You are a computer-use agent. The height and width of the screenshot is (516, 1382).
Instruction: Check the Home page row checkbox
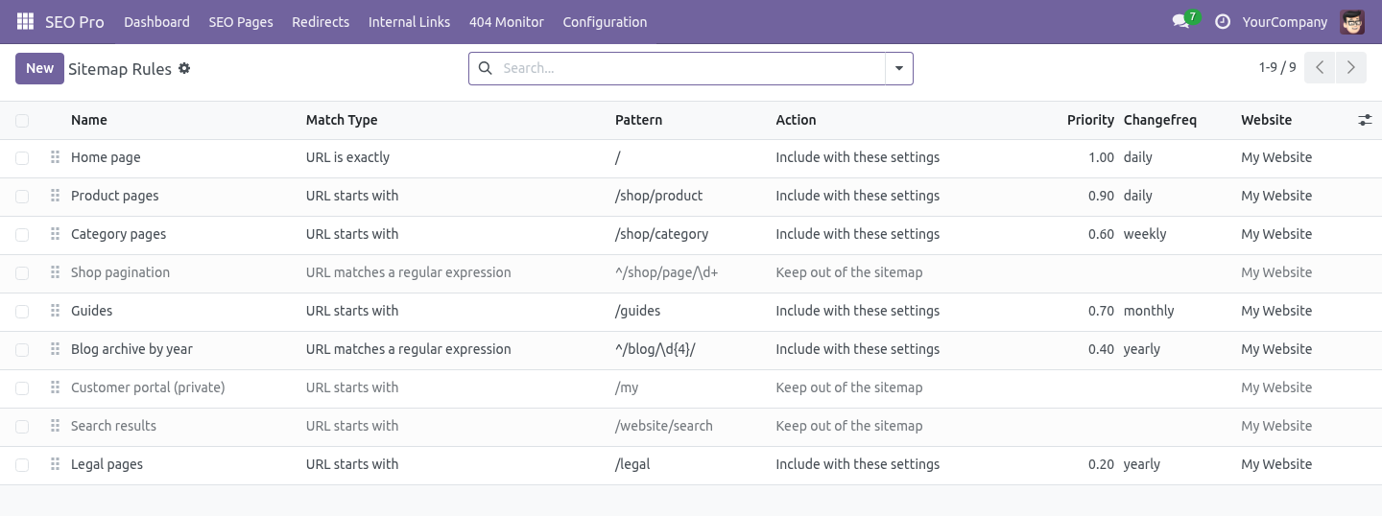(x=22, y=157)
